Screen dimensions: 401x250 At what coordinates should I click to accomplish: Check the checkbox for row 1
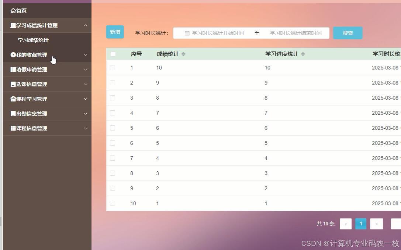coord(113,68)
